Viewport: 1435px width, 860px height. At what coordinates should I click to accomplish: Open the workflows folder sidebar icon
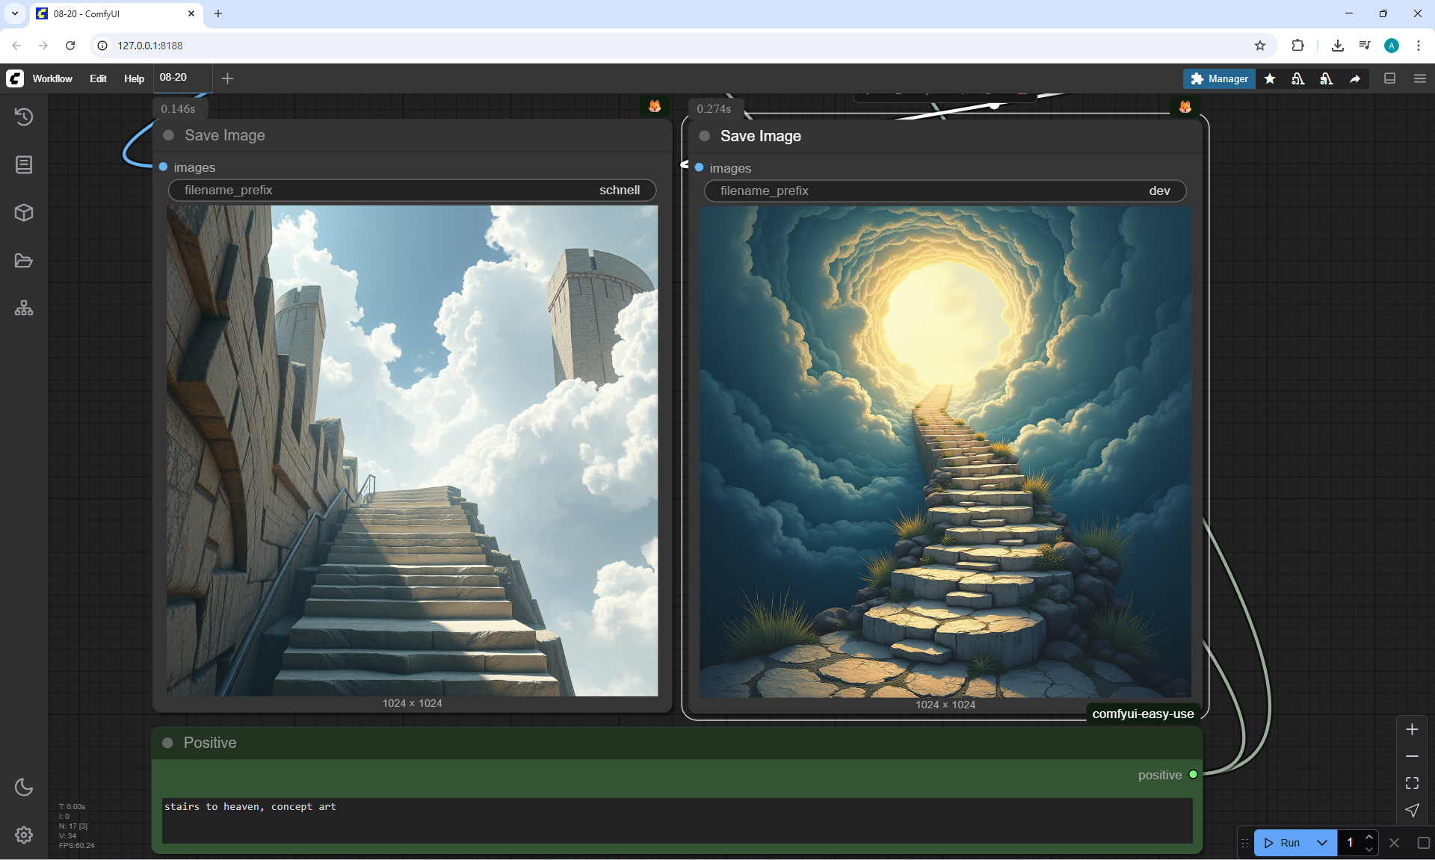[24, 261]
